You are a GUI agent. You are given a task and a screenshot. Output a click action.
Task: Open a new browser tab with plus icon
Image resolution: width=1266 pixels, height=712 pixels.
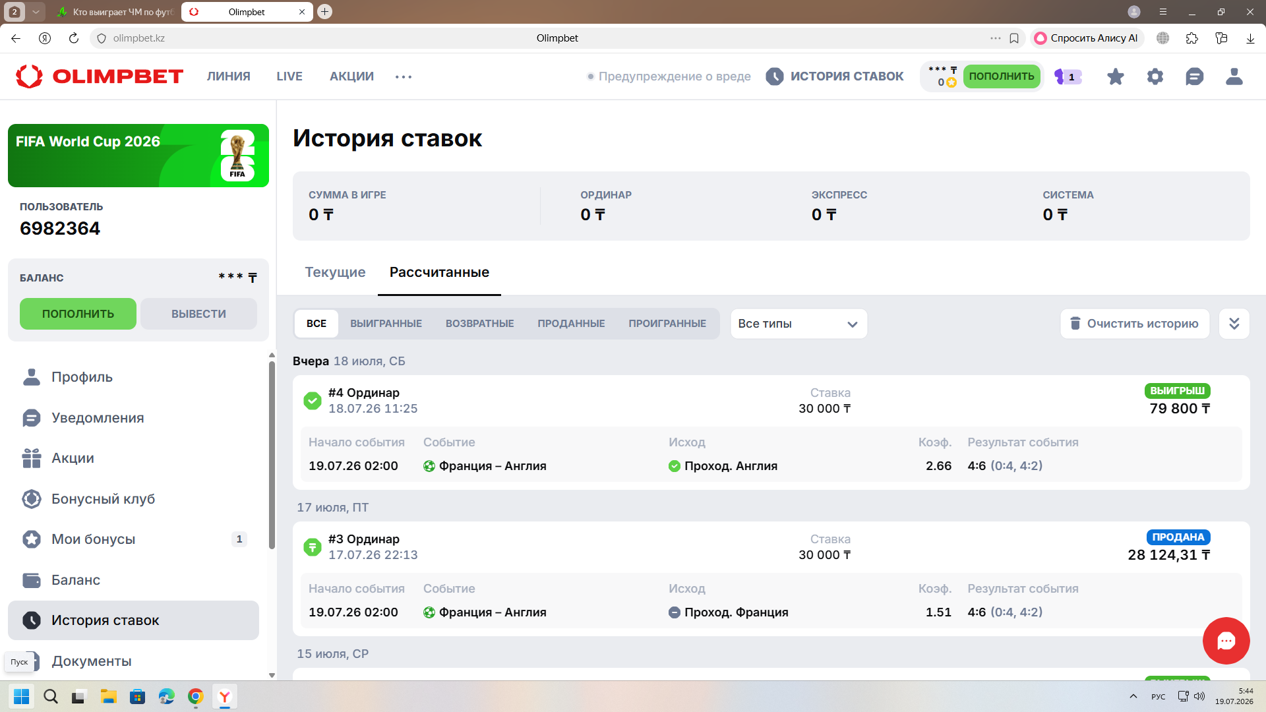324,12
